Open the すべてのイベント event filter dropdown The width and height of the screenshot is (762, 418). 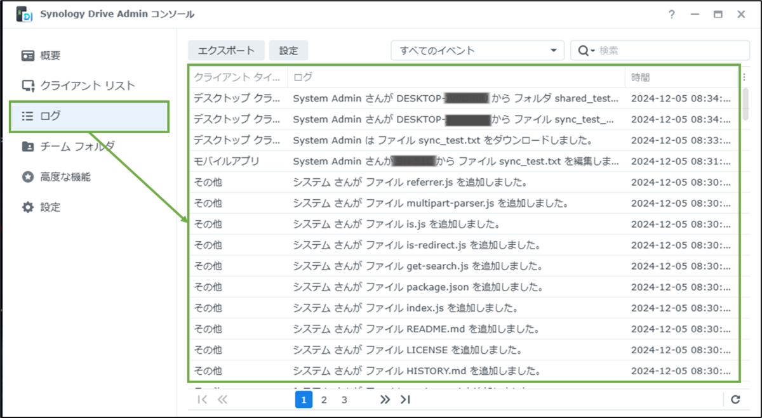coord(478,51)
